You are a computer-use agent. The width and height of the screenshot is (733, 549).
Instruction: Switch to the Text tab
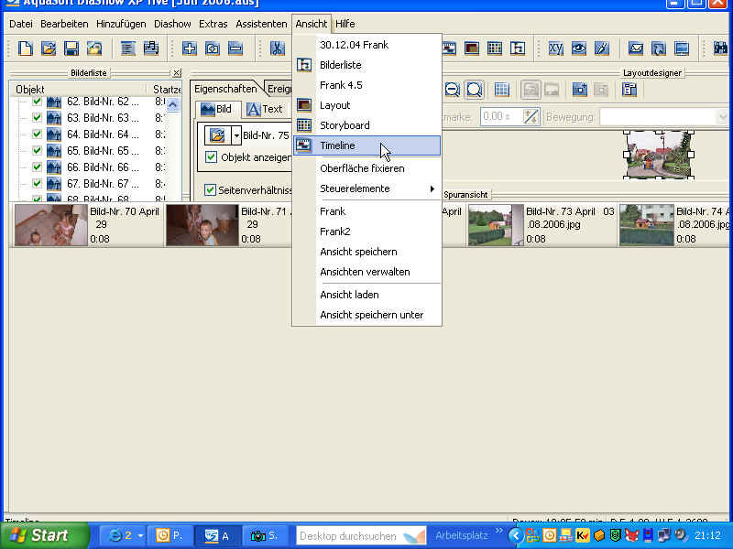point(265,109)
